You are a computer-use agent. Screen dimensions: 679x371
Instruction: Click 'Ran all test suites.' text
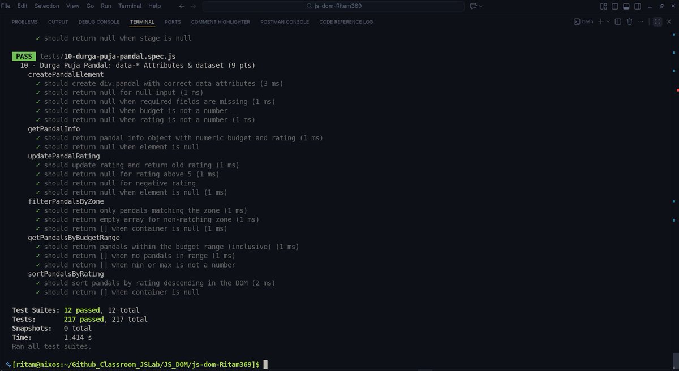[51, 346]
